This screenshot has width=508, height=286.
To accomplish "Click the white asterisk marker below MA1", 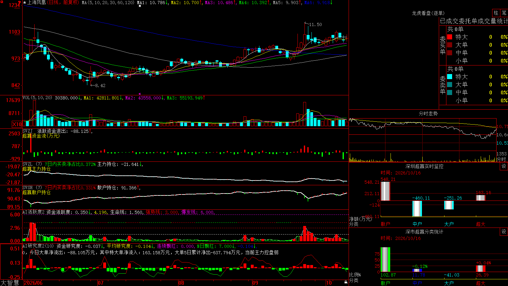I will [x=140, y=6].
